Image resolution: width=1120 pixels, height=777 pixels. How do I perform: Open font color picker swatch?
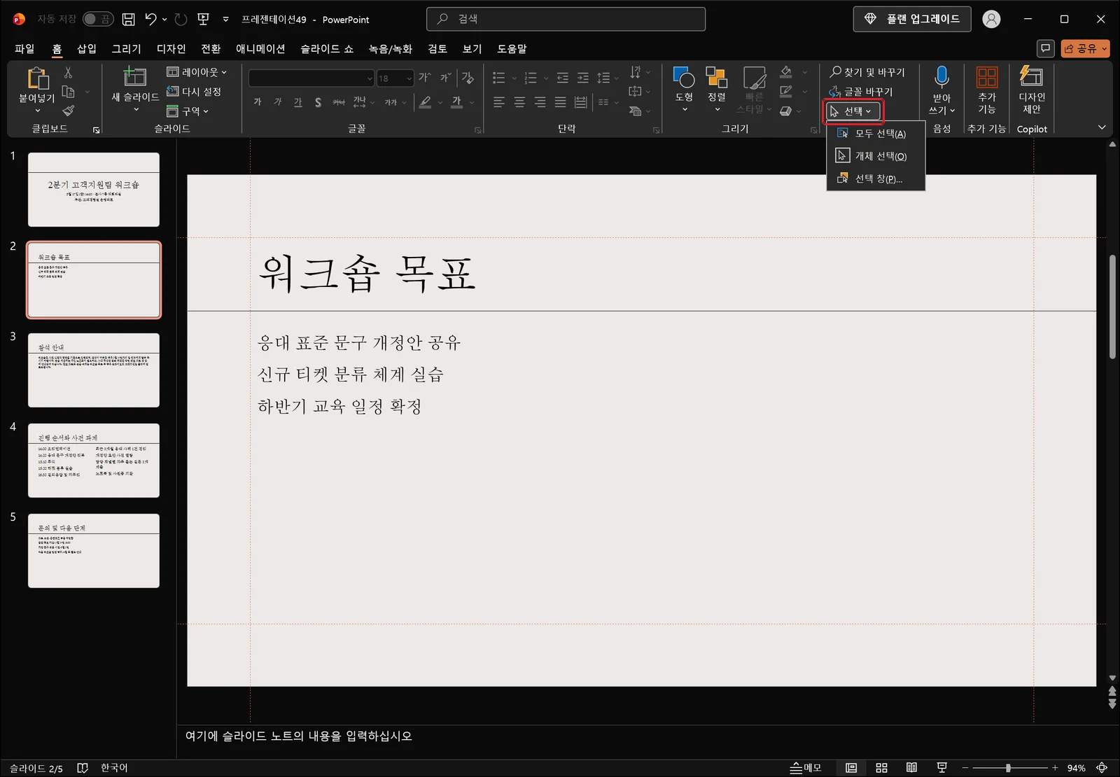click(x=456, y=102)
